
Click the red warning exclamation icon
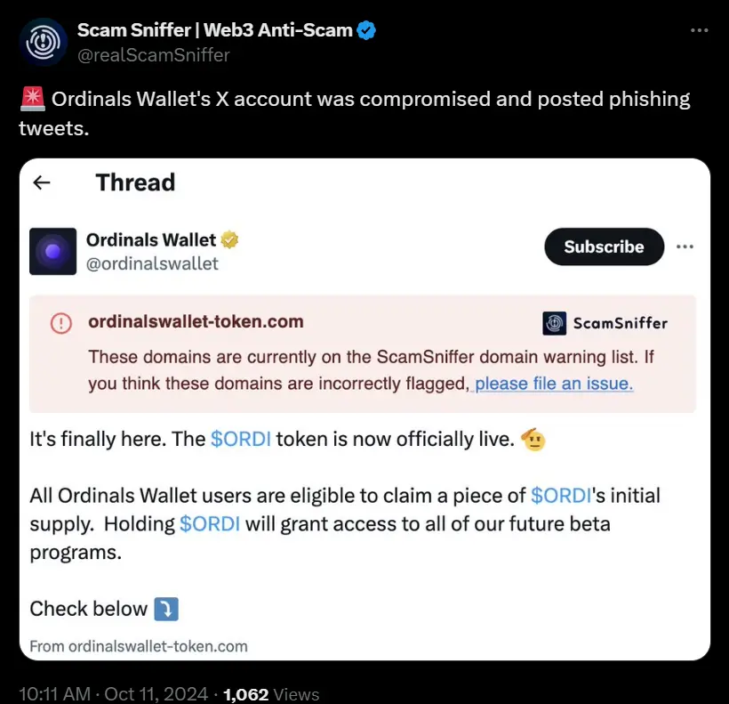coord(60,323)
